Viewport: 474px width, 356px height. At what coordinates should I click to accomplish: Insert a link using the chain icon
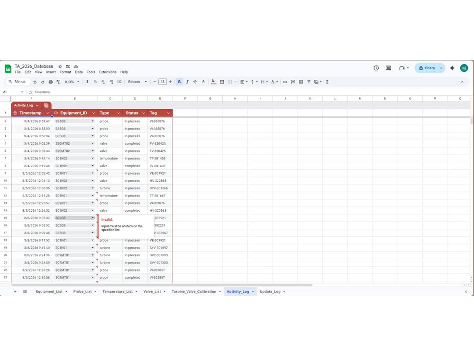(285, 82)
